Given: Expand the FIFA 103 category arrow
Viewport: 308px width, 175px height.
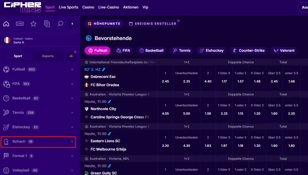Looking at the screenshot, I should point(72,84).
